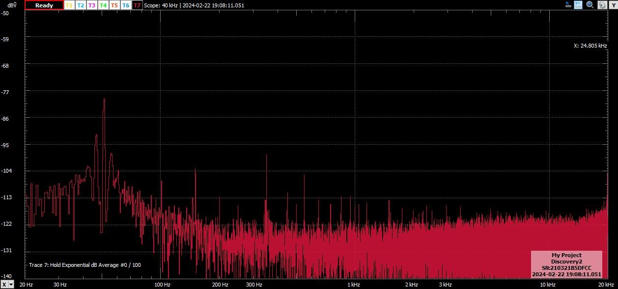Enable trace T5
618x289 pixels.
pos(114,5)
